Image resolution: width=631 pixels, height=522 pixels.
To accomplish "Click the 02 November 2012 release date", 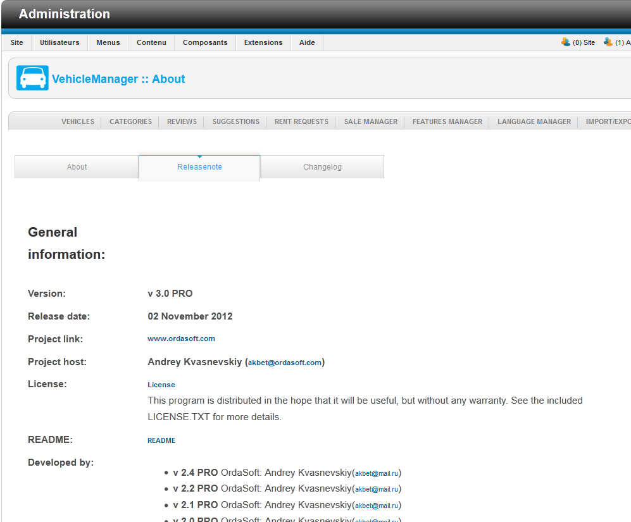I will tap(190, 316).
